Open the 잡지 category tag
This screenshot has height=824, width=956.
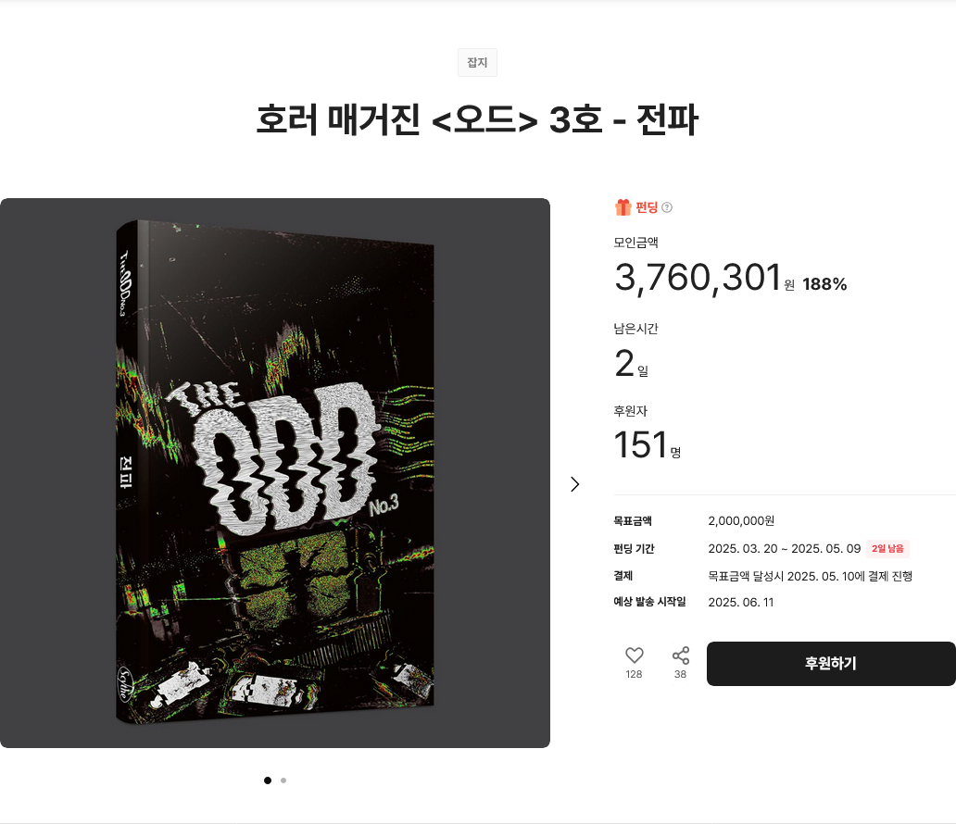(x=477, y=62)
